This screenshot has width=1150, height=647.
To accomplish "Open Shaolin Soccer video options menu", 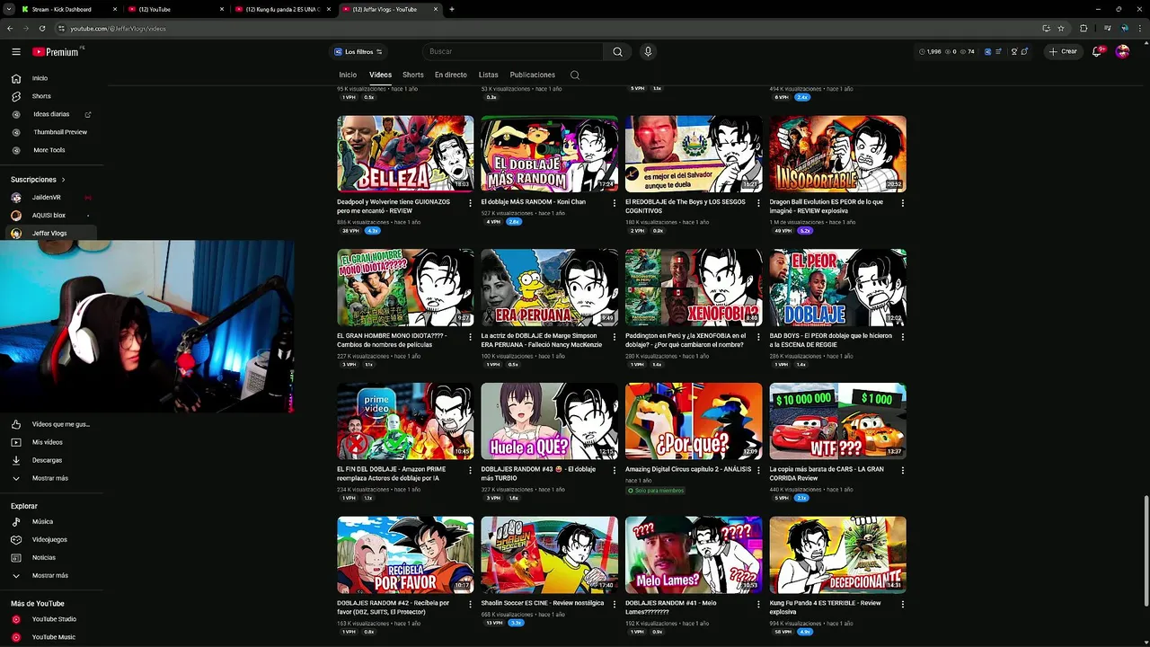I will click(615, 604).
